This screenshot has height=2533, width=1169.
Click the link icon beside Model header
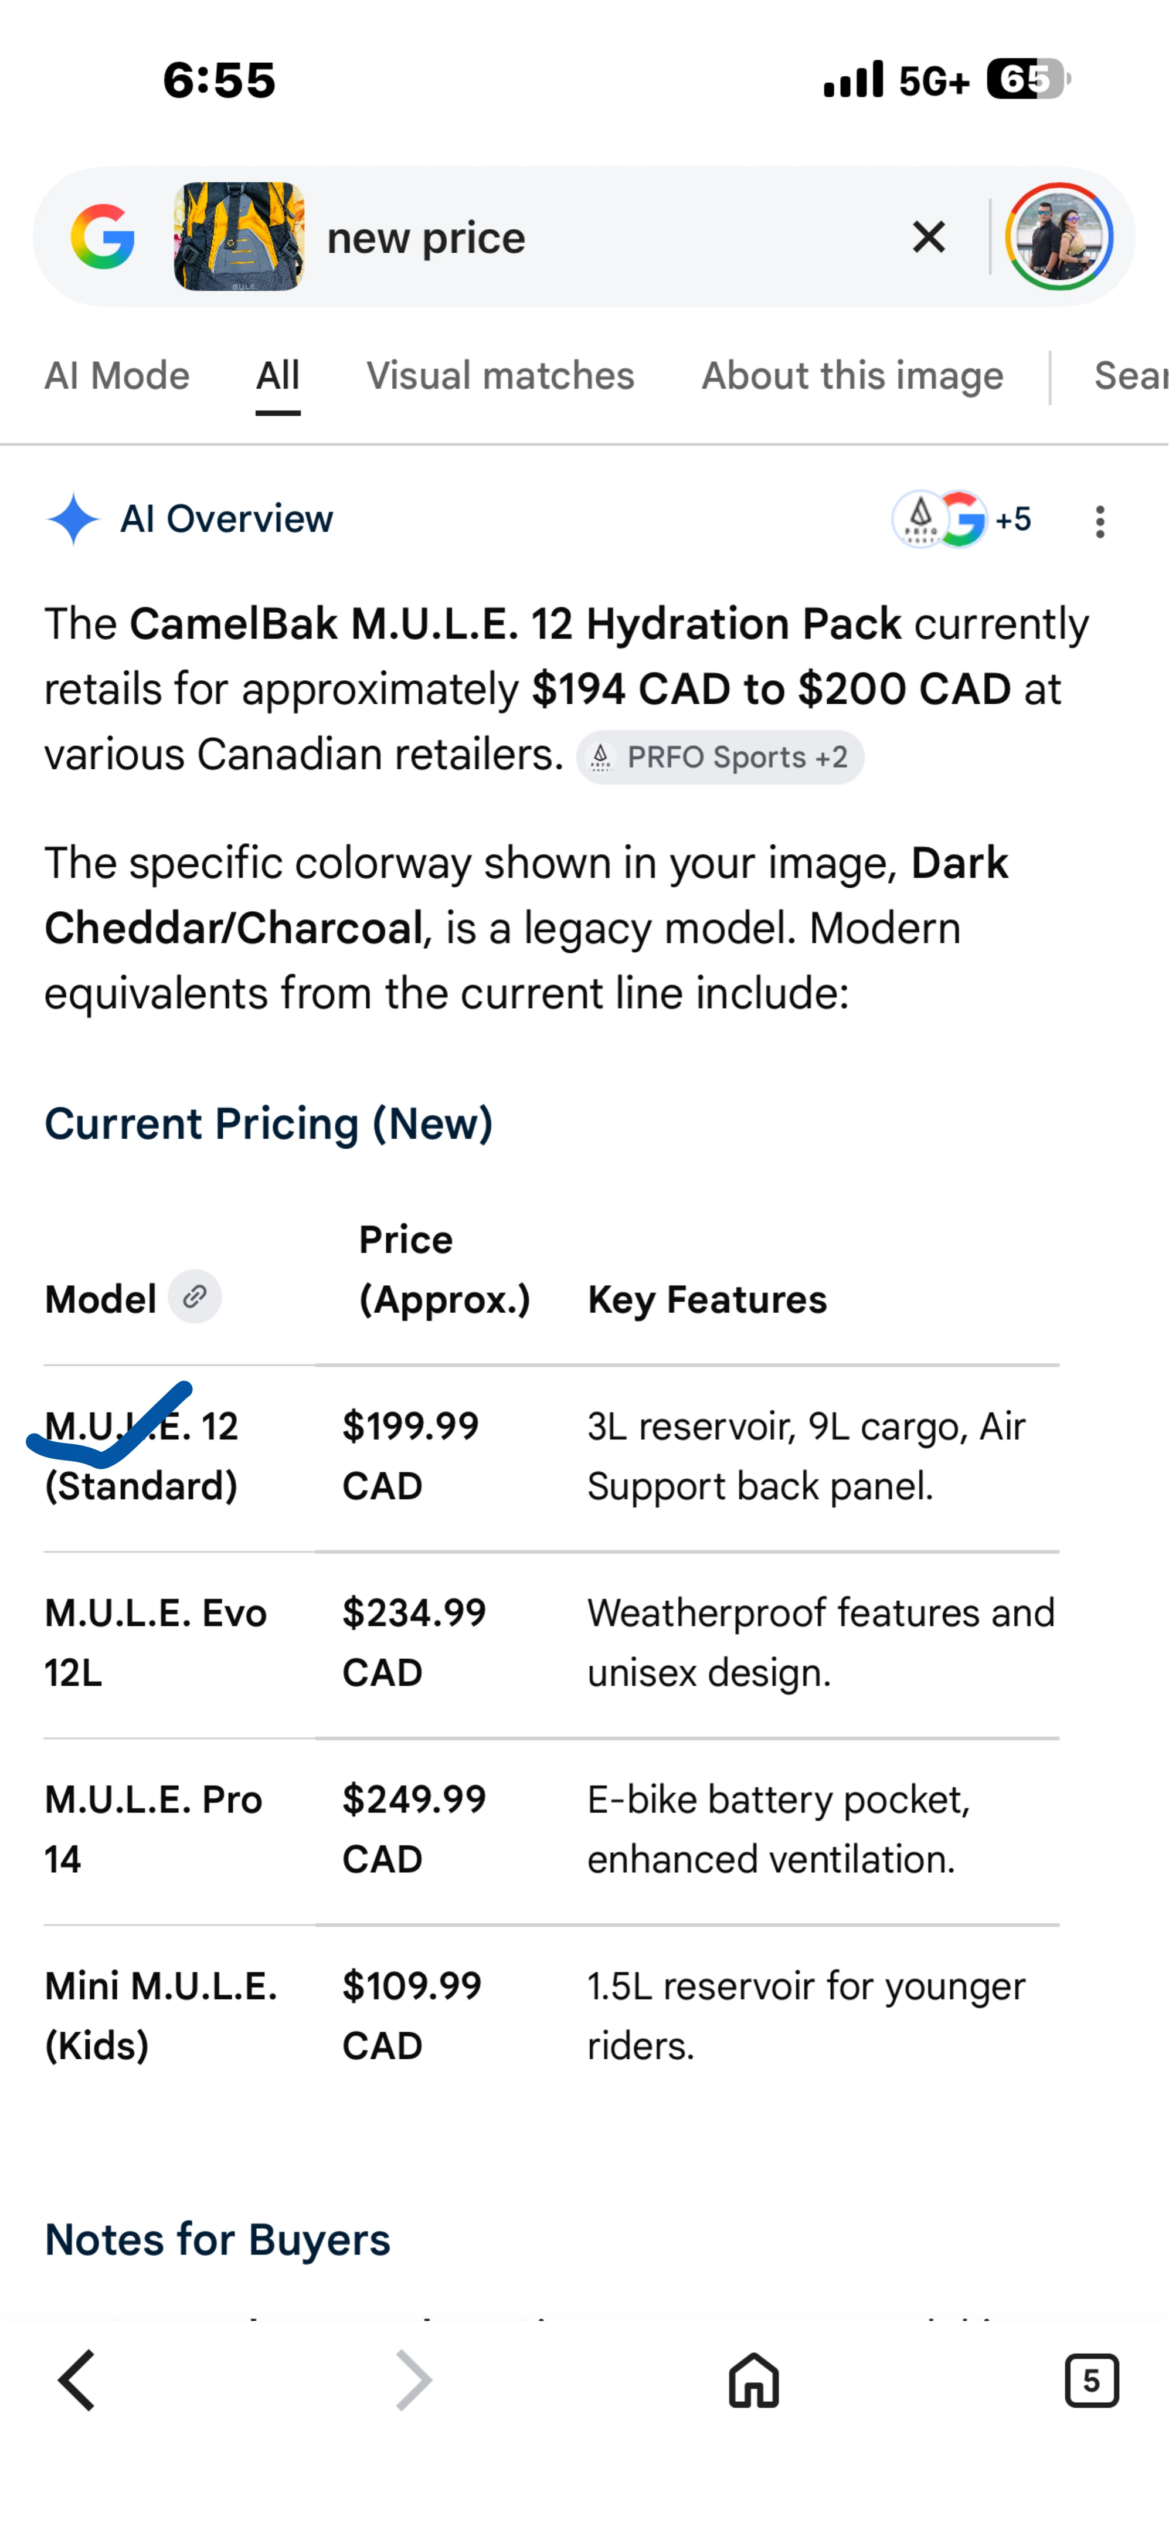coord(195,1297)
